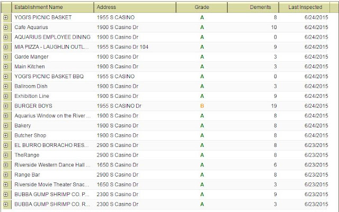Select Garde Manger name cell
Viewport: 339px width, 212px height.
pos(31,57)
